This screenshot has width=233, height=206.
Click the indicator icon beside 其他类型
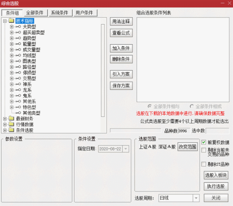coord(18,113)
